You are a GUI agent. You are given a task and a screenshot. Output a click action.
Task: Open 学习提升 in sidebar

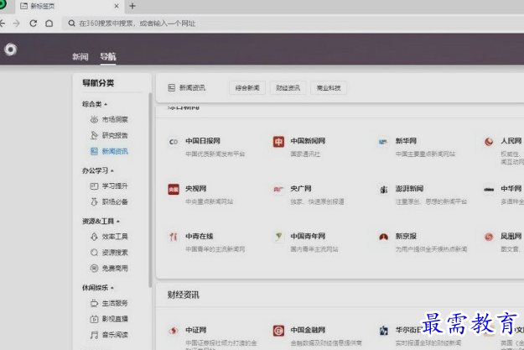[x=109, y=186]
